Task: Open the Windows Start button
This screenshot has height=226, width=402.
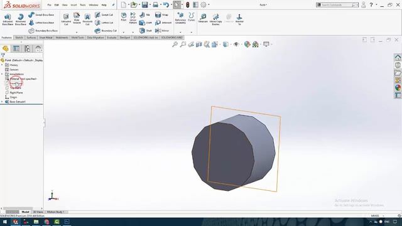Action: [5, 222]
